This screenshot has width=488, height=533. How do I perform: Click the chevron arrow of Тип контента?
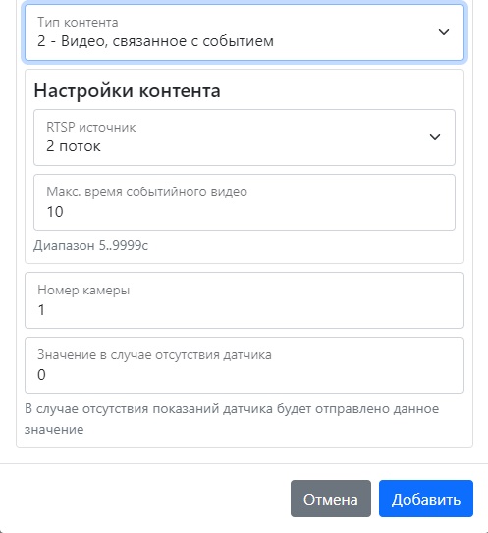(x=444, y=32)
